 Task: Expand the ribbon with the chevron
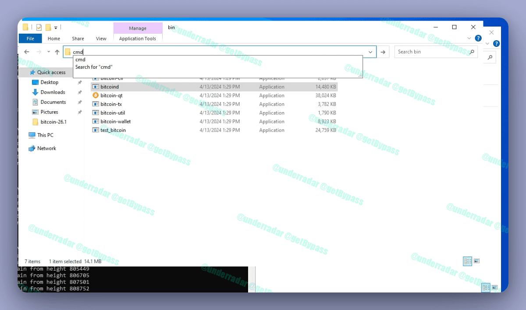pyautogui.click(x=470, y=38)
